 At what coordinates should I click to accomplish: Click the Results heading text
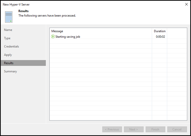[23, 11]
